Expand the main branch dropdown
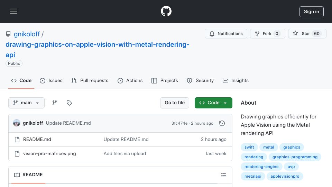This screenshot has width=332, height=187. (27, 103)
